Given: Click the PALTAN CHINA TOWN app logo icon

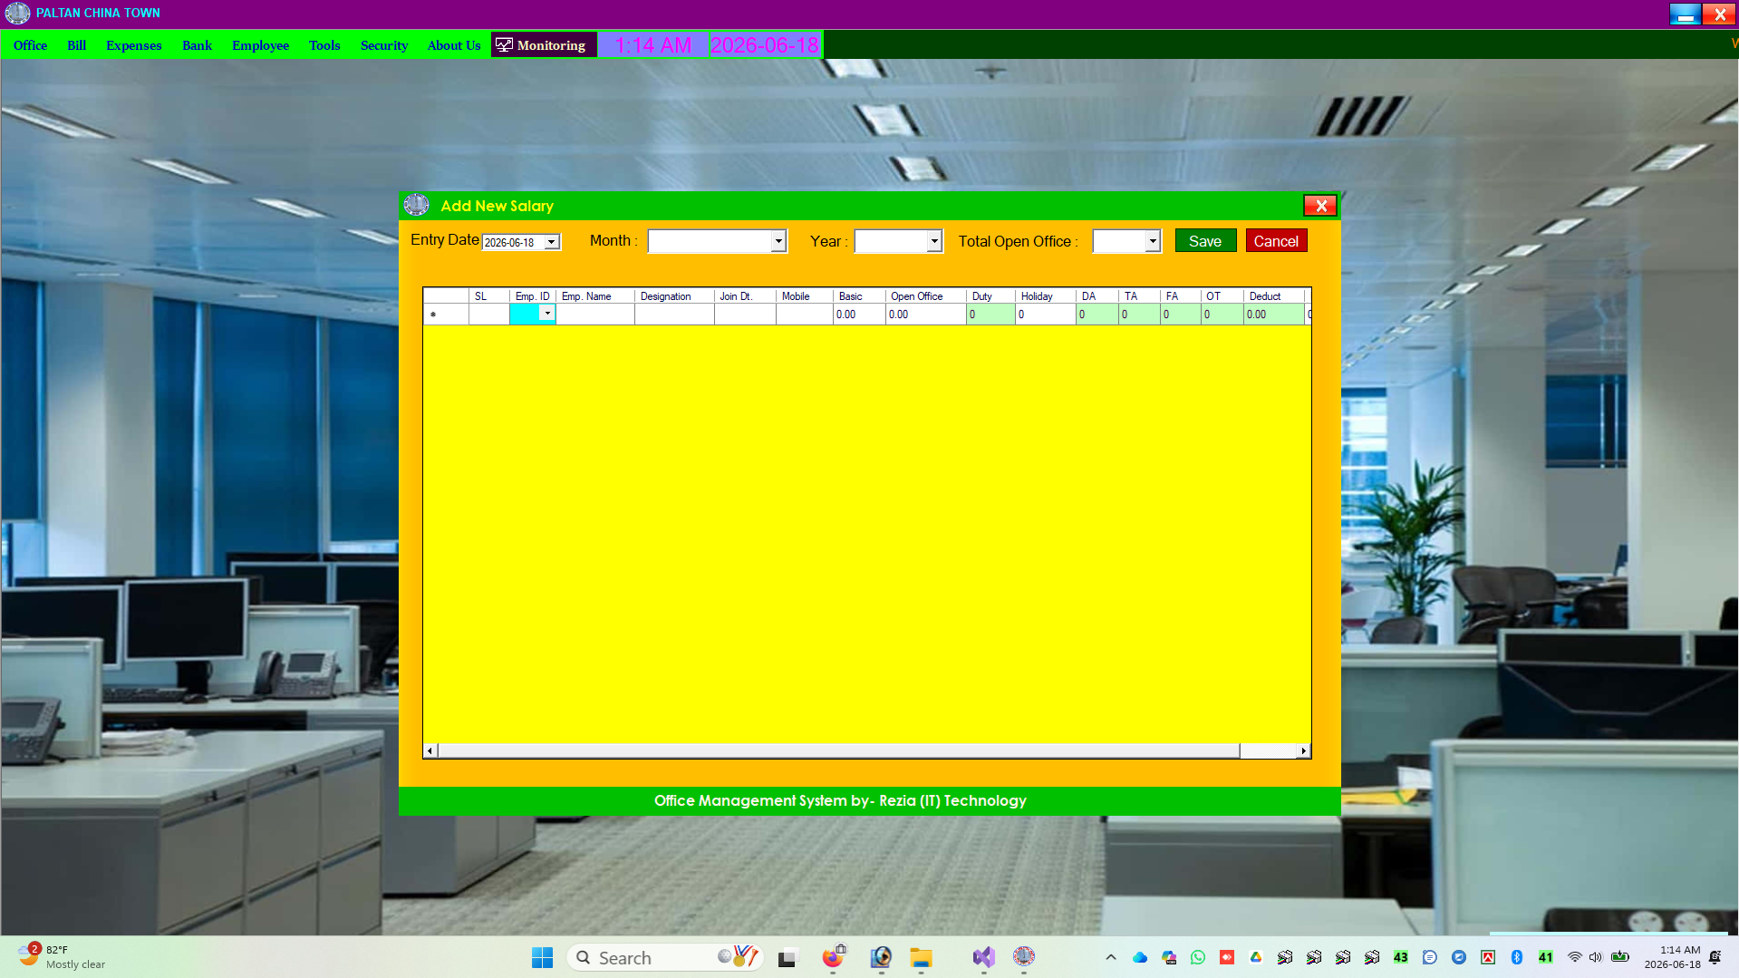Looking at the screenshot, I should click(x=17, y=14).
